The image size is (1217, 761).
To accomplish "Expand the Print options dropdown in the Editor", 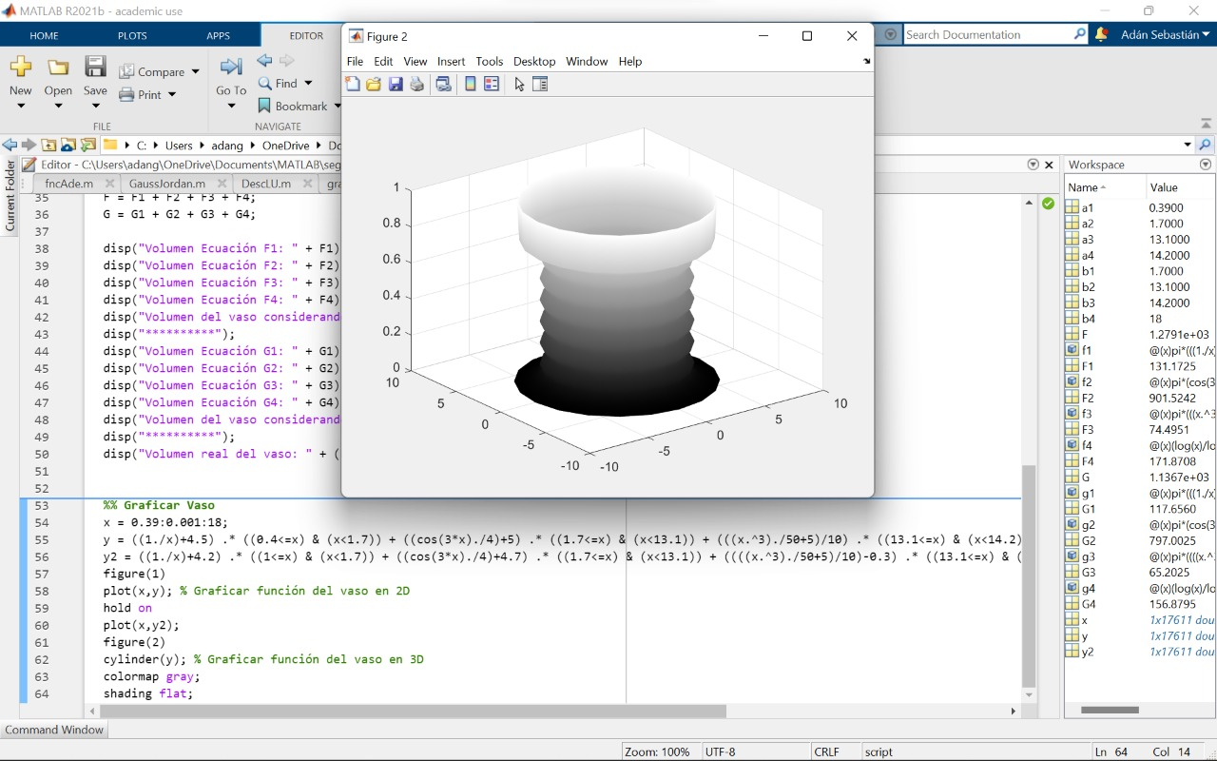I will (171, 94).
